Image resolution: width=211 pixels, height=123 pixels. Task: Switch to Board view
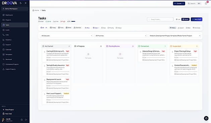186,19
